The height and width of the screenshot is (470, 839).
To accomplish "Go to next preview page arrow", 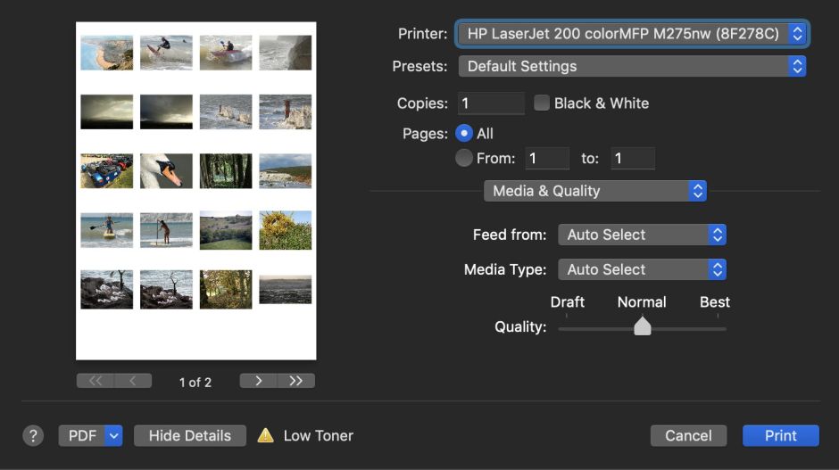I will click(259, 381).
